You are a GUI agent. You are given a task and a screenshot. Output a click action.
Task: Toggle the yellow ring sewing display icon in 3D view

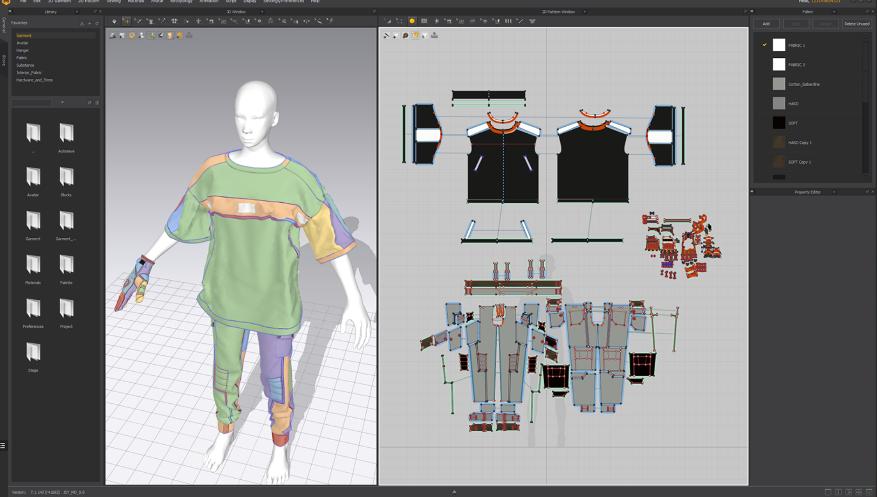(x=132, y=35)
